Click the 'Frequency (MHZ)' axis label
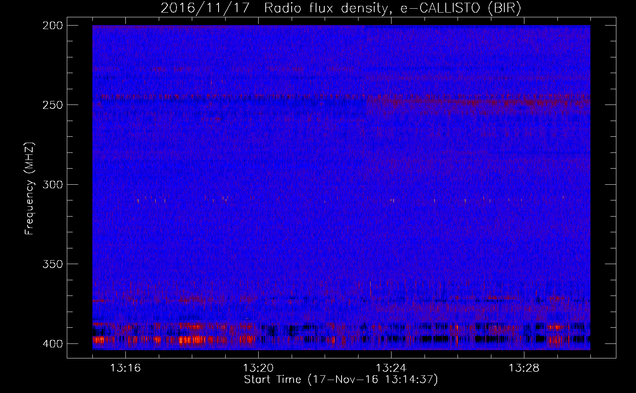The width and height of the screenshot is (636, 393). [29, 188]
